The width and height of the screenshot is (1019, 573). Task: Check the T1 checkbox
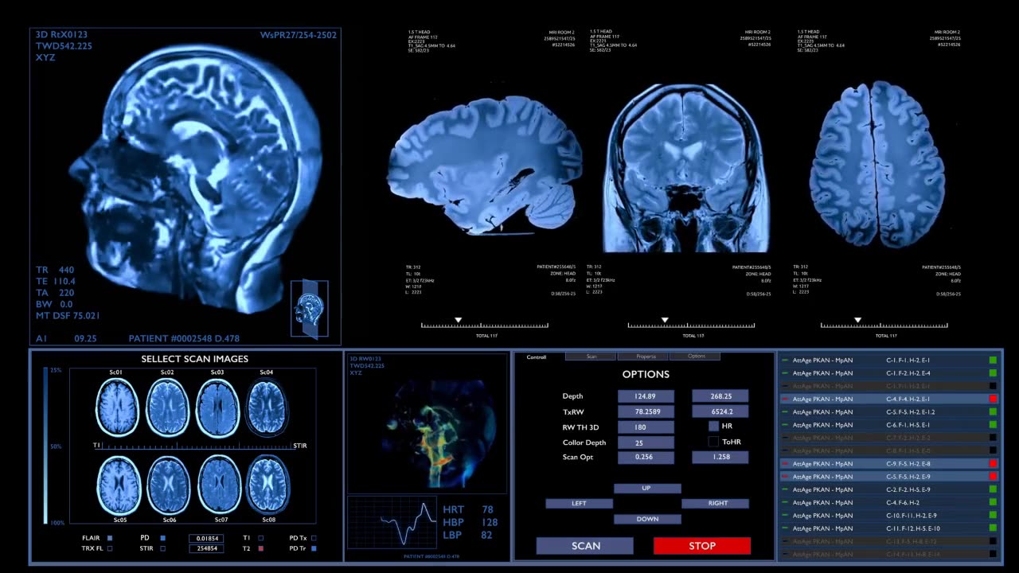click(260, 538)
